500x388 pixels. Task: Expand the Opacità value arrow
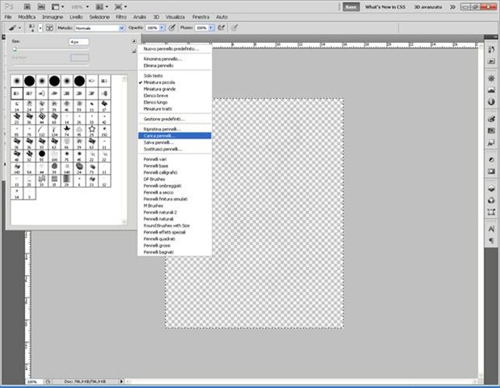(x=162, y=28)
